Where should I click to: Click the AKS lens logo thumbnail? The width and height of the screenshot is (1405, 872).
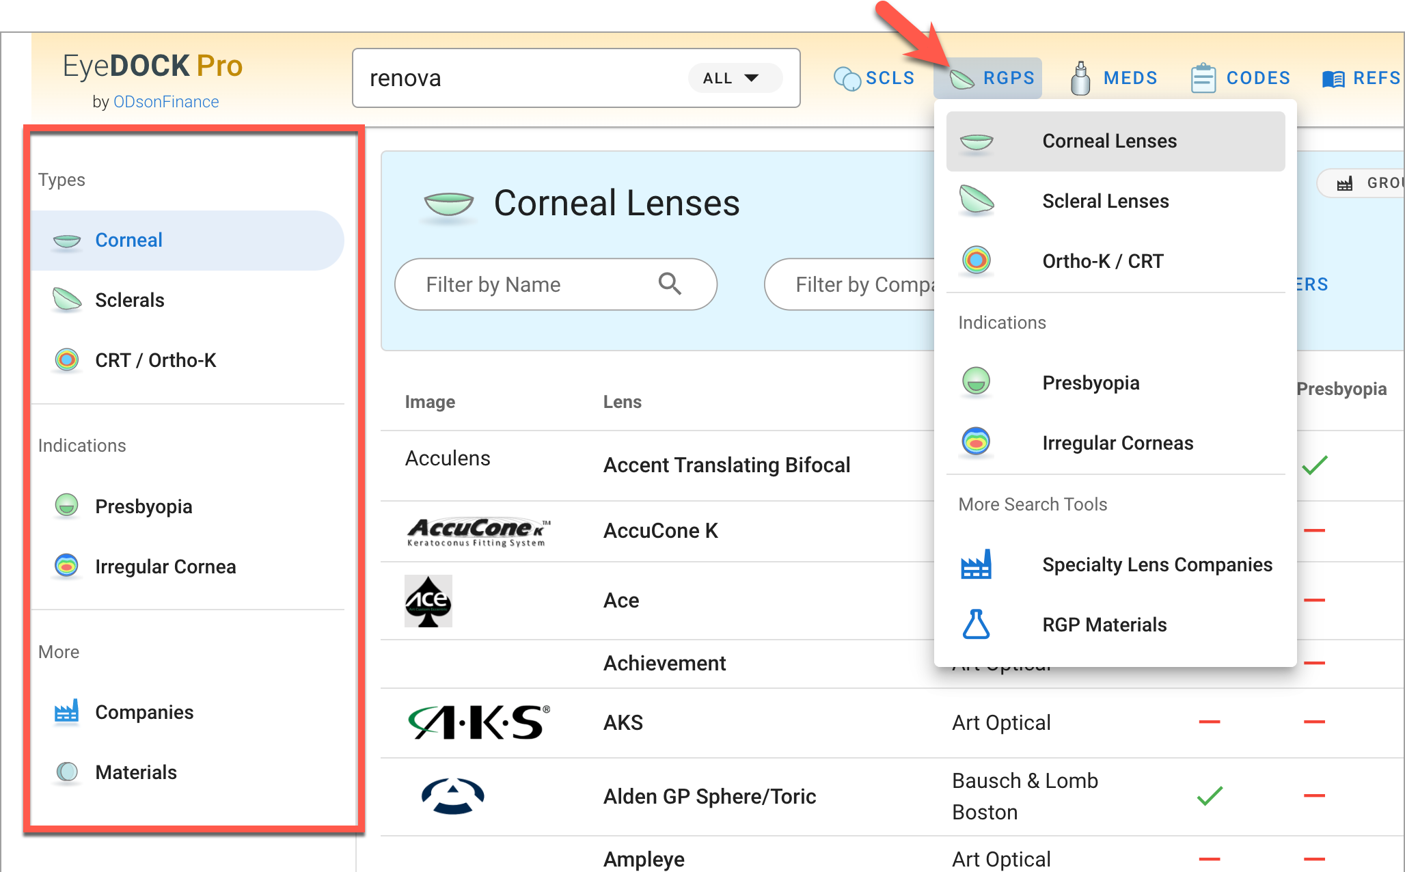point(478,722)
